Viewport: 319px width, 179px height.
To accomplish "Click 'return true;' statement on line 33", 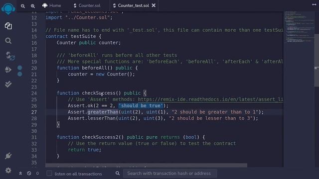I will (x=84, y=150).
